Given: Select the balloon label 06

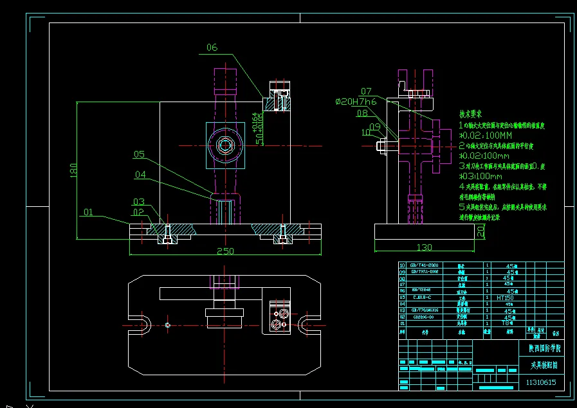Looking at the screenshot, I should 212,48.
